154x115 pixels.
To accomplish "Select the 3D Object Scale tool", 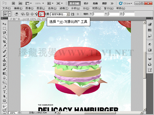I will [41, 14].
